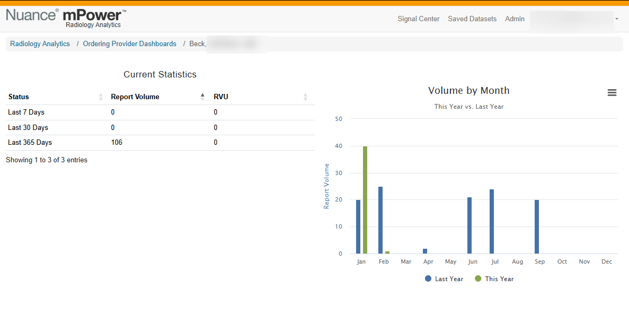Screen dimensions: 629x314
Task: Click the blue January Last Year bar
Action: pyautogui.click(x=358, y=227)
